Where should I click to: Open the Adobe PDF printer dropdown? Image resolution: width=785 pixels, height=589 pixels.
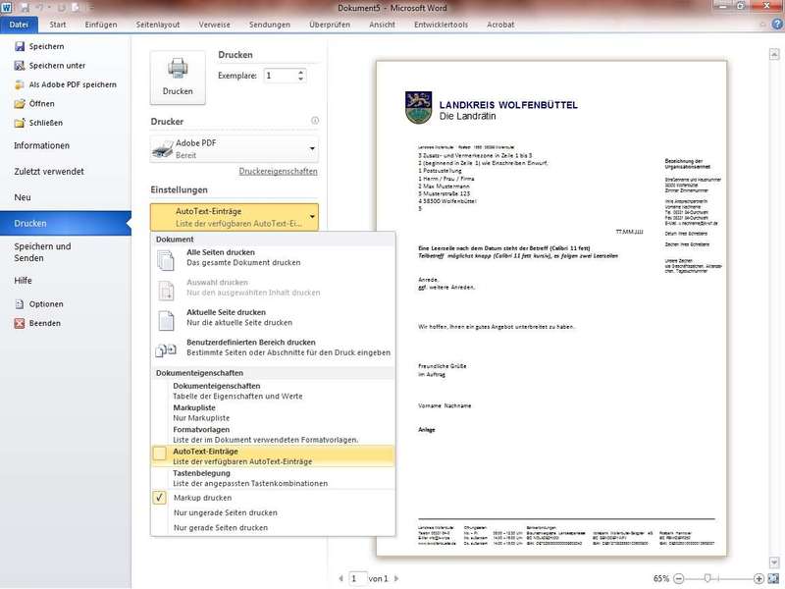312,149
